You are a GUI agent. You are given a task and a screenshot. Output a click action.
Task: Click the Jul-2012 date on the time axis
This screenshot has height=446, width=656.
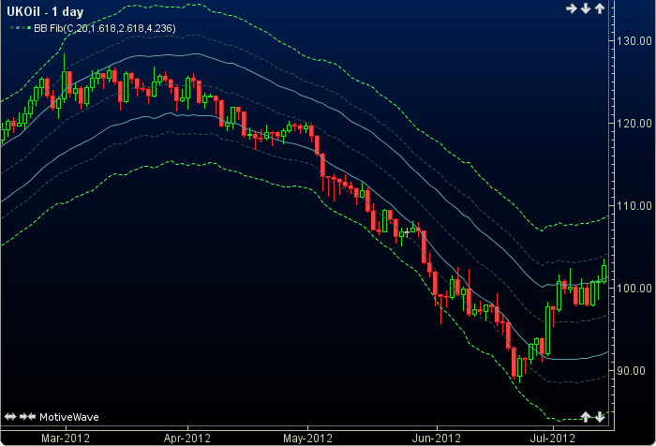(x=553, y=439)
